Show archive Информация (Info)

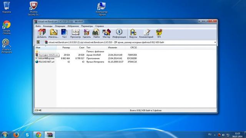point(119,33)
